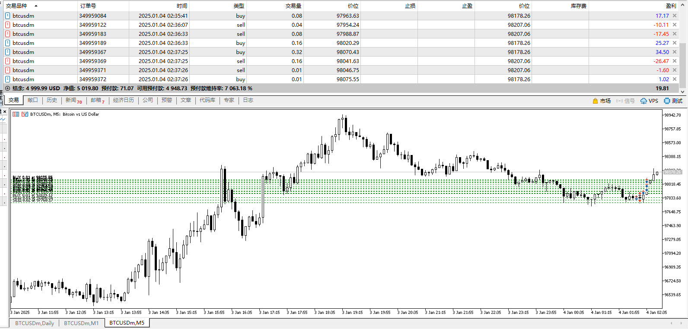Switch to the 敞口 exposure tab
The width and height of the screenshot is (688, 329).
point(33,100)
